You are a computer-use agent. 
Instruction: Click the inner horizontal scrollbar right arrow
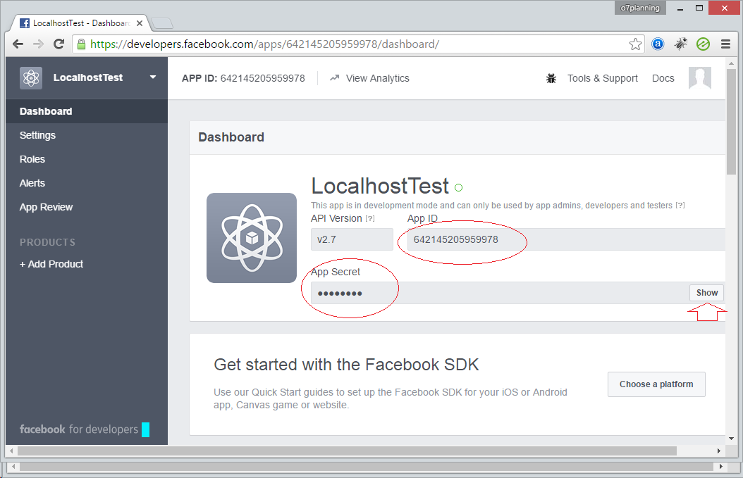pos(719,451)
